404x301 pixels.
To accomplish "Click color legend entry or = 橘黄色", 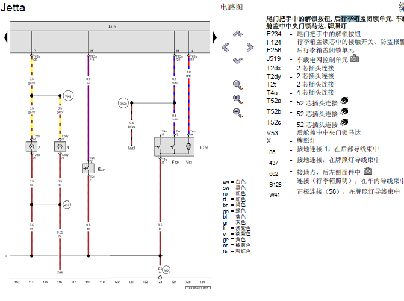I will point(237,245).
